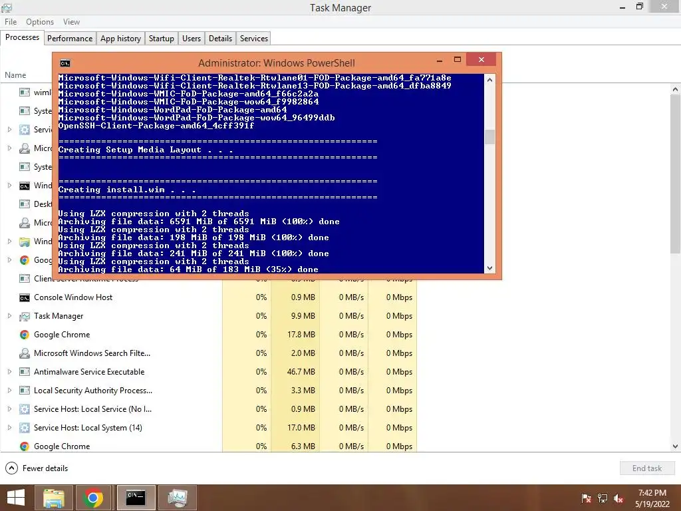Click the PowerShell vertical scrollbar thumb
Image resolution: width=681 pixels, height=511 pixels.
(x=489, y=137)
